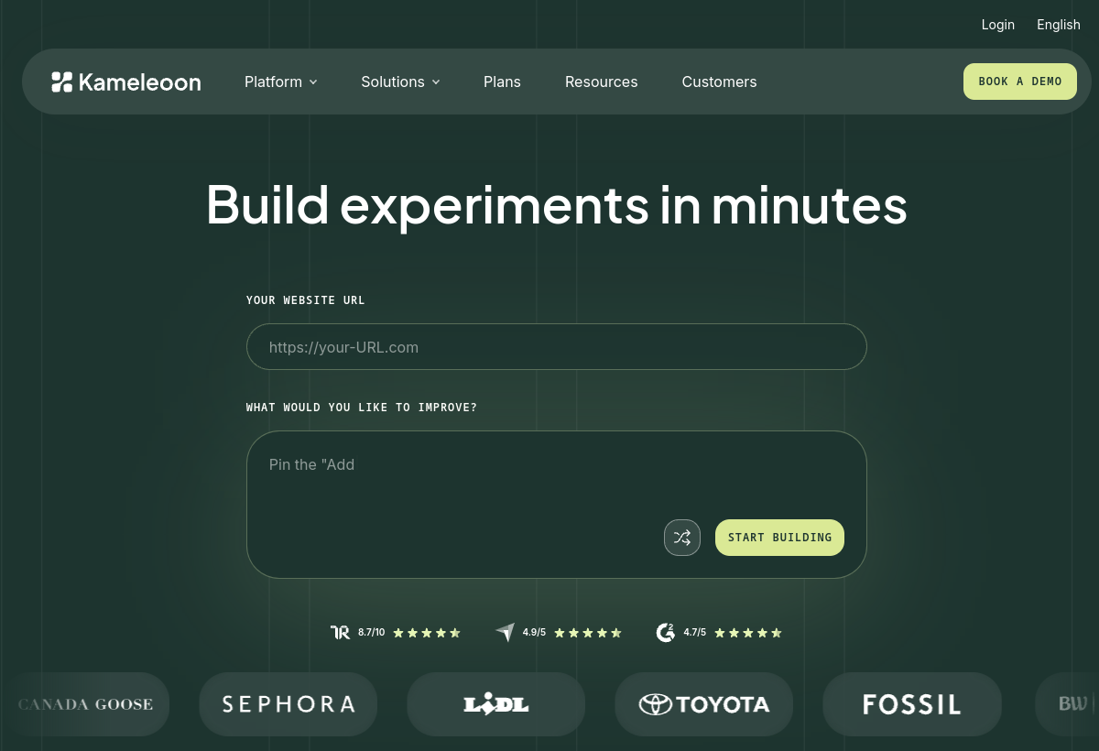Screen dimensions: 1099x751
Task: Click the "Your website URL" label
Action: point(306,300)
